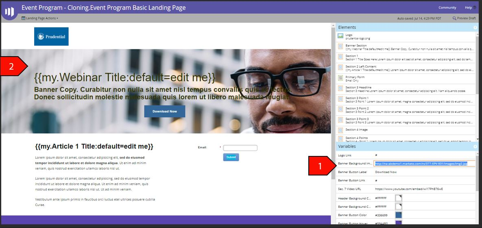The image size is (482, 228).
Task: Select the Banner Copy paragraph text
Action: [x=163, y=93]
